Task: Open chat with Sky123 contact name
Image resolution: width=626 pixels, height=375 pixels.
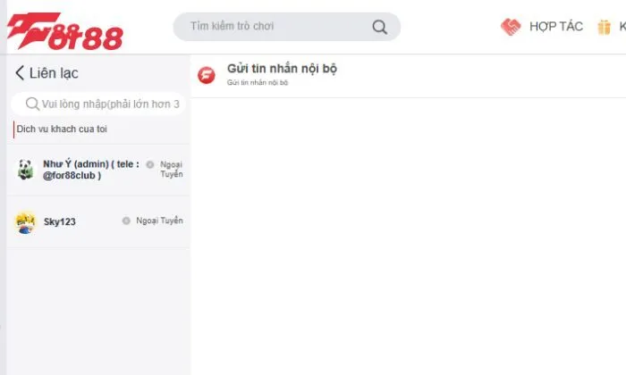Action: (x=60, y=221)
